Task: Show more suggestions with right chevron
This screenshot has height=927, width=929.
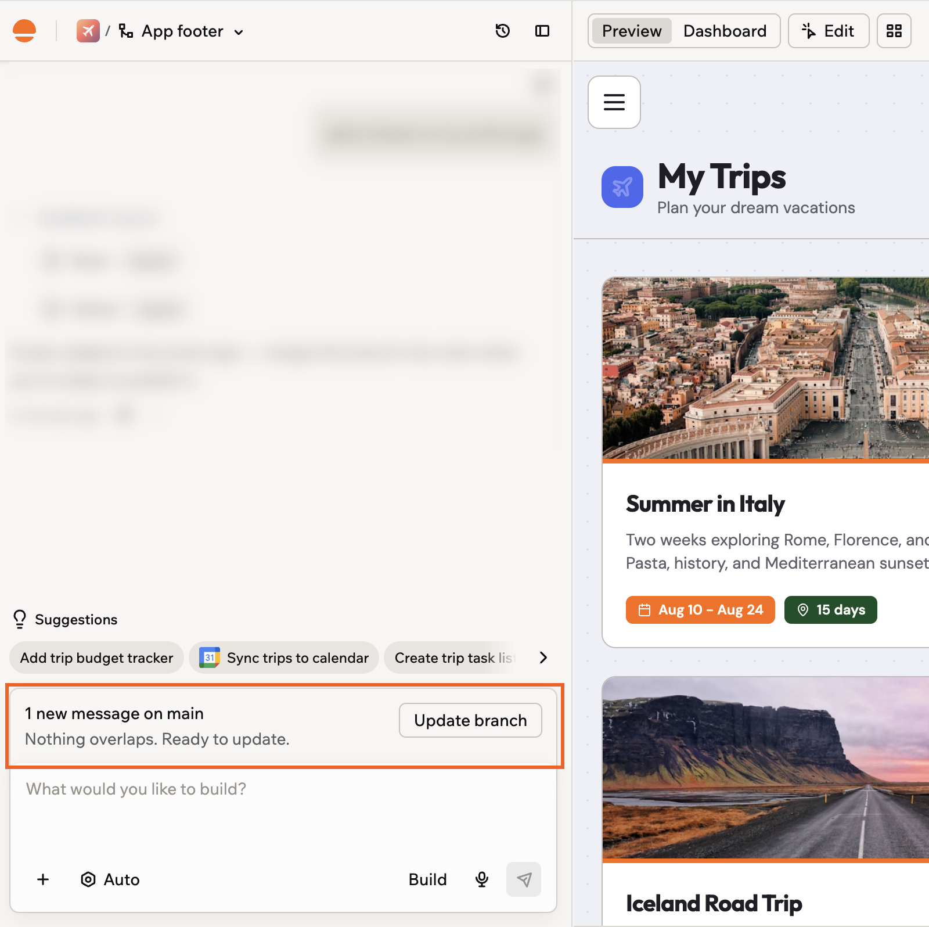Action: 543,657
